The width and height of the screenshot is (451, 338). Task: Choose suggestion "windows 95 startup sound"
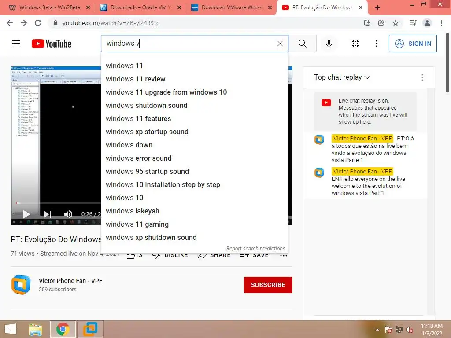[194, 172]
